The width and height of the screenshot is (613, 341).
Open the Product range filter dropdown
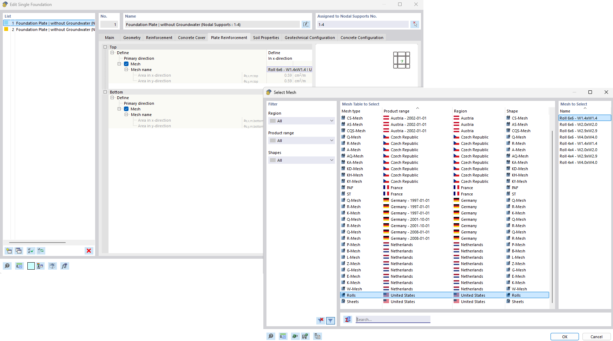[x=302, y=141]
